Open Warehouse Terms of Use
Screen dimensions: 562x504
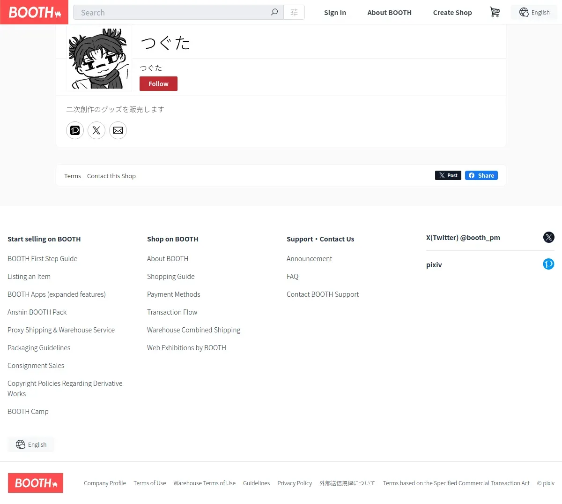205,483
